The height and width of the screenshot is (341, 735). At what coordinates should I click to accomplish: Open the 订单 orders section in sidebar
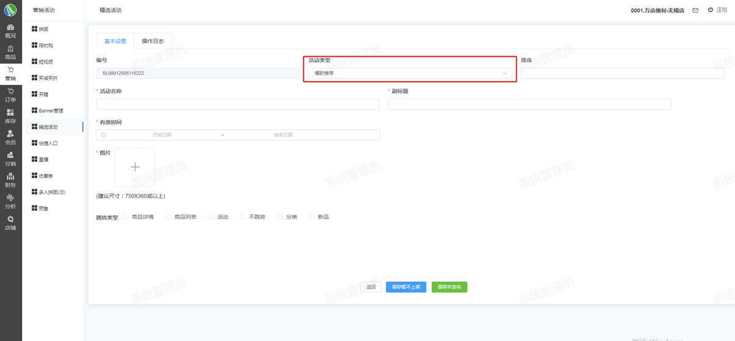pyautogui.click(x=10, y=95)
